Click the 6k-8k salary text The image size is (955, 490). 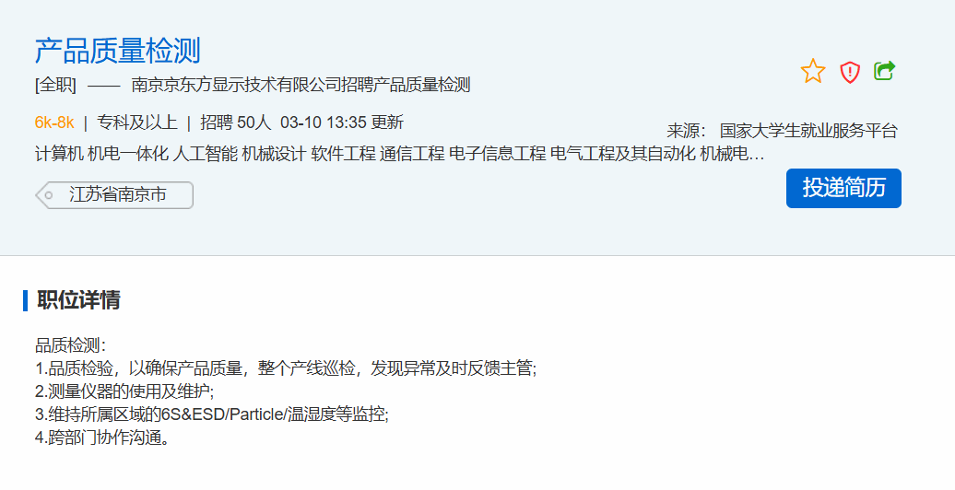pos(54,122)
